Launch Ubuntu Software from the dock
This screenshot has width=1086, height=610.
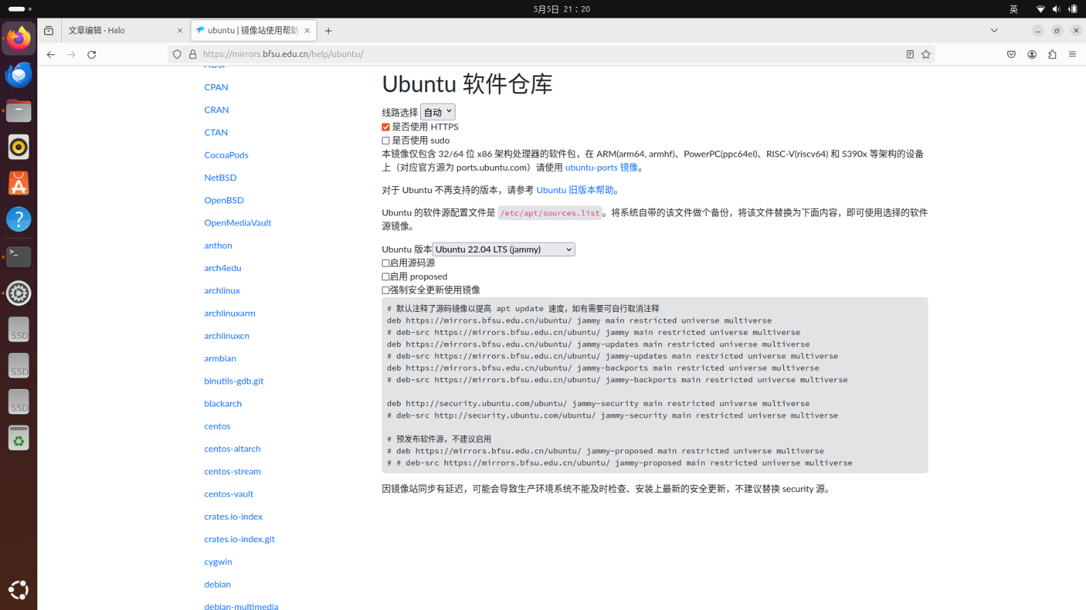pyautogui.click(x=18, y=182)
